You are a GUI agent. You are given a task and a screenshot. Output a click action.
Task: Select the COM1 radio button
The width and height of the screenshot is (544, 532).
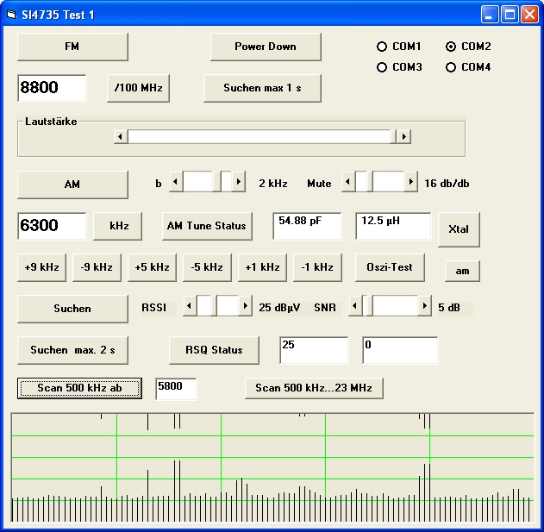click(382, 47)
